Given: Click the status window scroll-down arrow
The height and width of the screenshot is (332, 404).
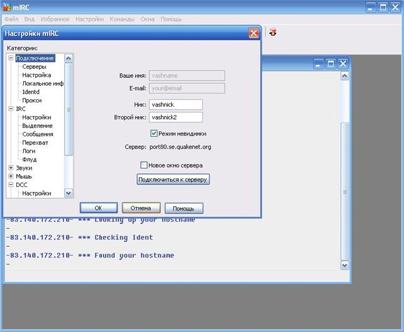Looking at the screenshot, I should coord(345,265).
